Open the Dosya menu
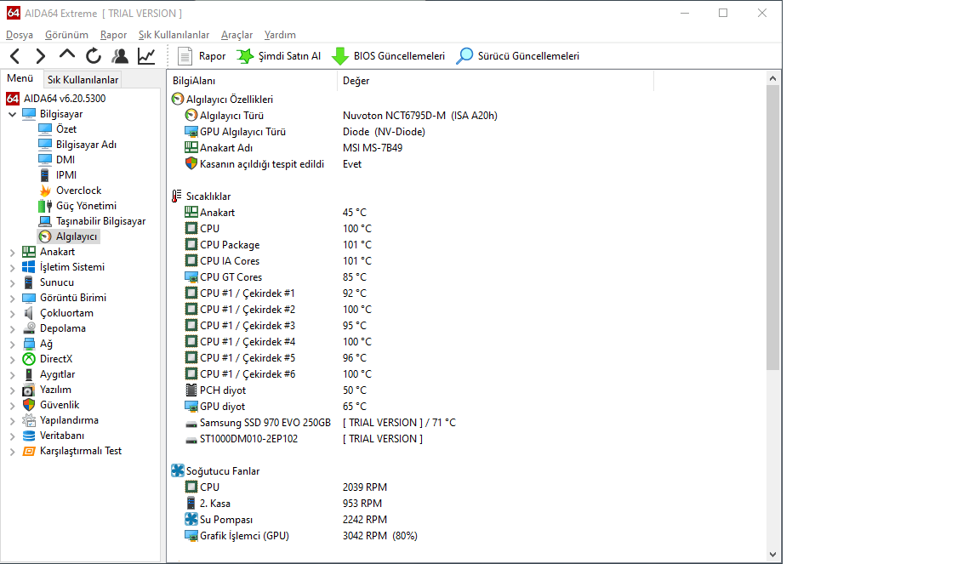 tap(20, 35)
